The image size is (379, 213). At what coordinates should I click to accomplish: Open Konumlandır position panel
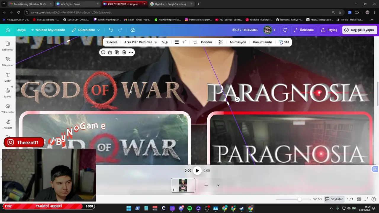tap(262, 42)
